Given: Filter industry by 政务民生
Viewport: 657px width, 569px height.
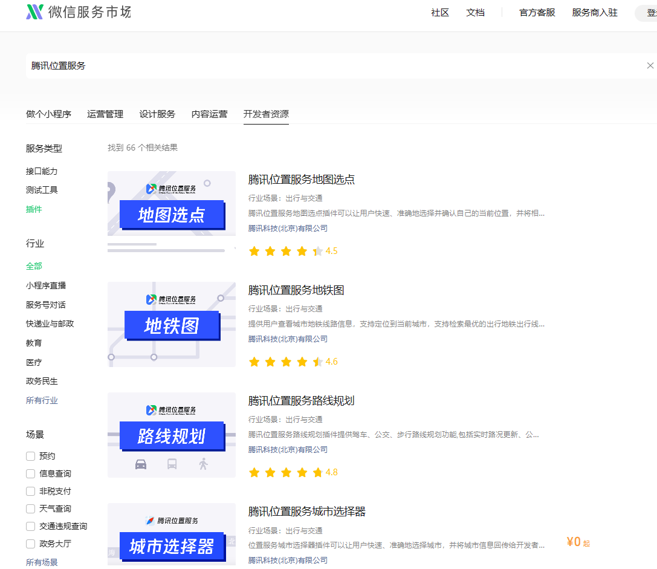Looking at the screenshot, I should [x=42, y=381].
